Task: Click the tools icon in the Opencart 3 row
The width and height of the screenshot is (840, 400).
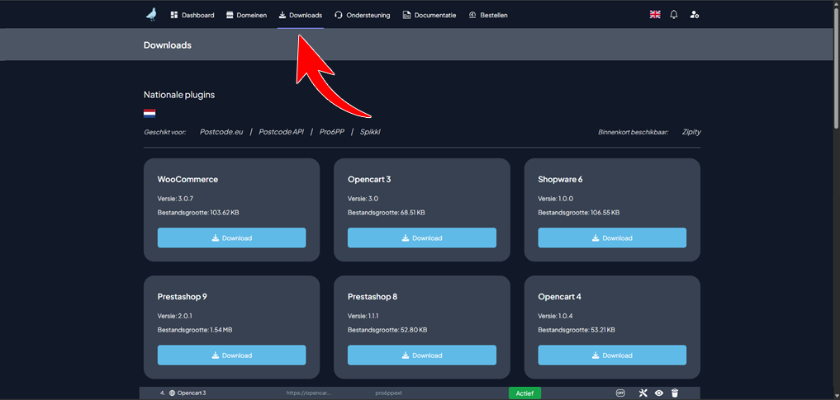Action: click(x=643, y=393)
